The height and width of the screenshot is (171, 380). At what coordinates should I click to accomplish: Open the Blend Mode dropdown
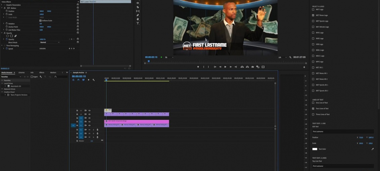pos(50,42)
